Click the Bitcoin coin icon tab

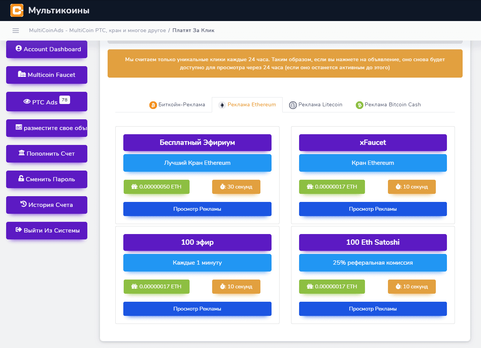[153, 105]
